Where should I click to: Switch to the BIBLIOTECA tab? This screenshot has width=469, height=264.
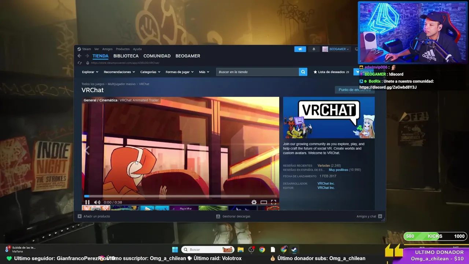[x=126, y=56]
